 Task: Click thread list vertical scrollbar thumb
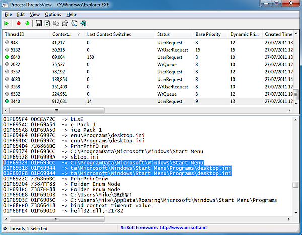tap(296, 94)
